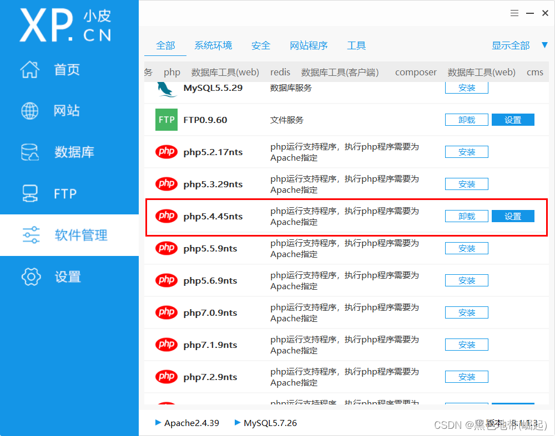Image resolution: width=555 pixels, height=436 pixels.
Task: Click the php5.4.45nts php icon
Action: coord(167,216)
